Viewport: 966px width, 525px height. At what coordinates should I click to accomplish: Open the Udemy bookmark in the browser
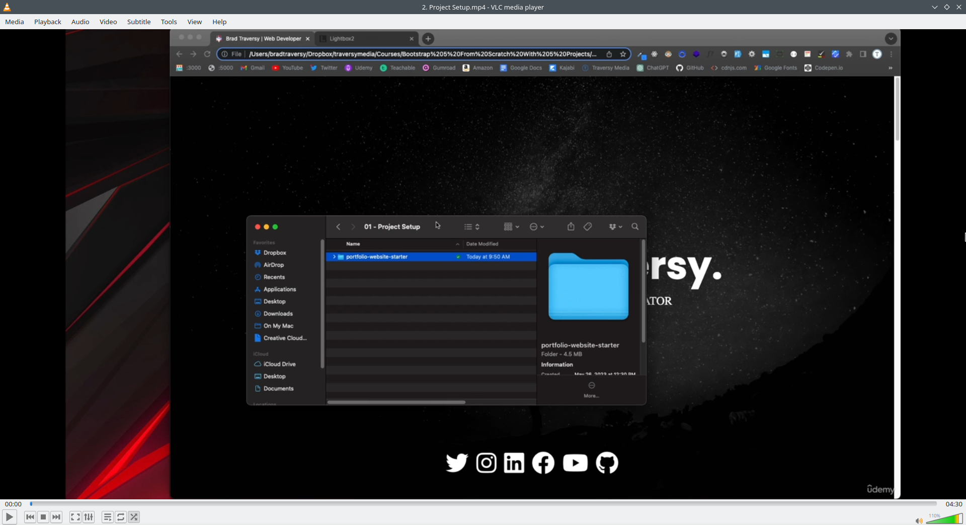click(359, 68)
